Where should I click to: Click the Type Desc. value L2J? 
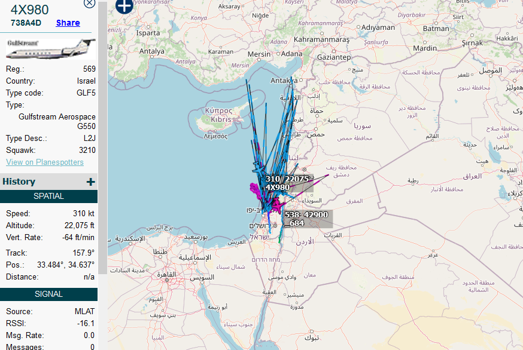click(x=90, y=138)
